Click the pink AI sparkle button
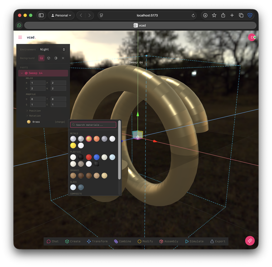 (250, 241)
